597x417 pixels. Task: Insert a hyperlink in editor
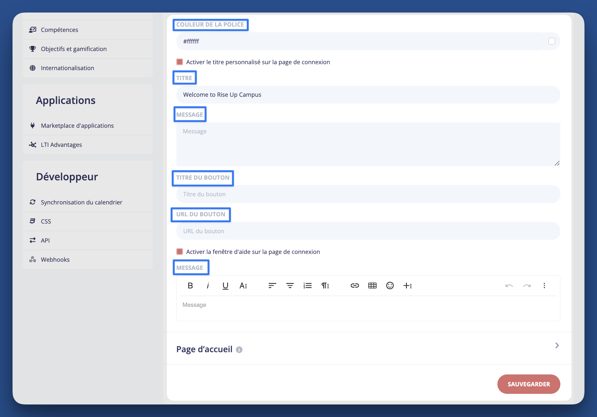[355, 286]
